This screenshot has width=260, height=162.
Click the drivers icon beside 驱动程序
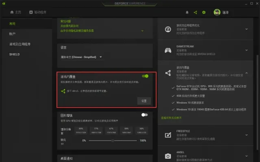click(x=31, y=12)
